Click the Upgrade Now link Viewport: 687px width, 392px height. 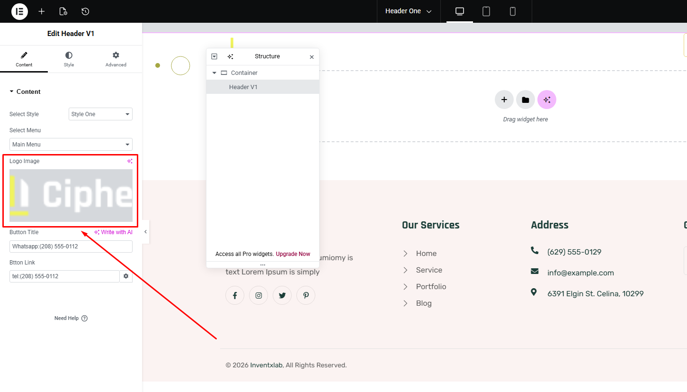click(x=293, y=254)
